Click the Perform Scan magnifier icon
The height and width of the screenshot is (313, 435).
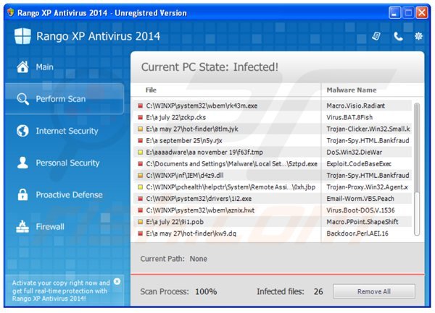coord(22,99)
